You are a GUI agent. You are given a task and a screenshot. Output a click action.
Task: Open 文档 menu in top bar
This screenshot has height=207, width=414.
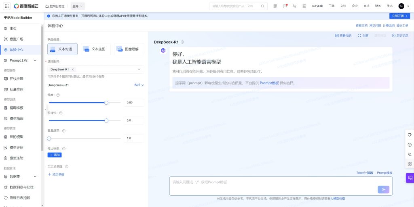coord(343,6)
